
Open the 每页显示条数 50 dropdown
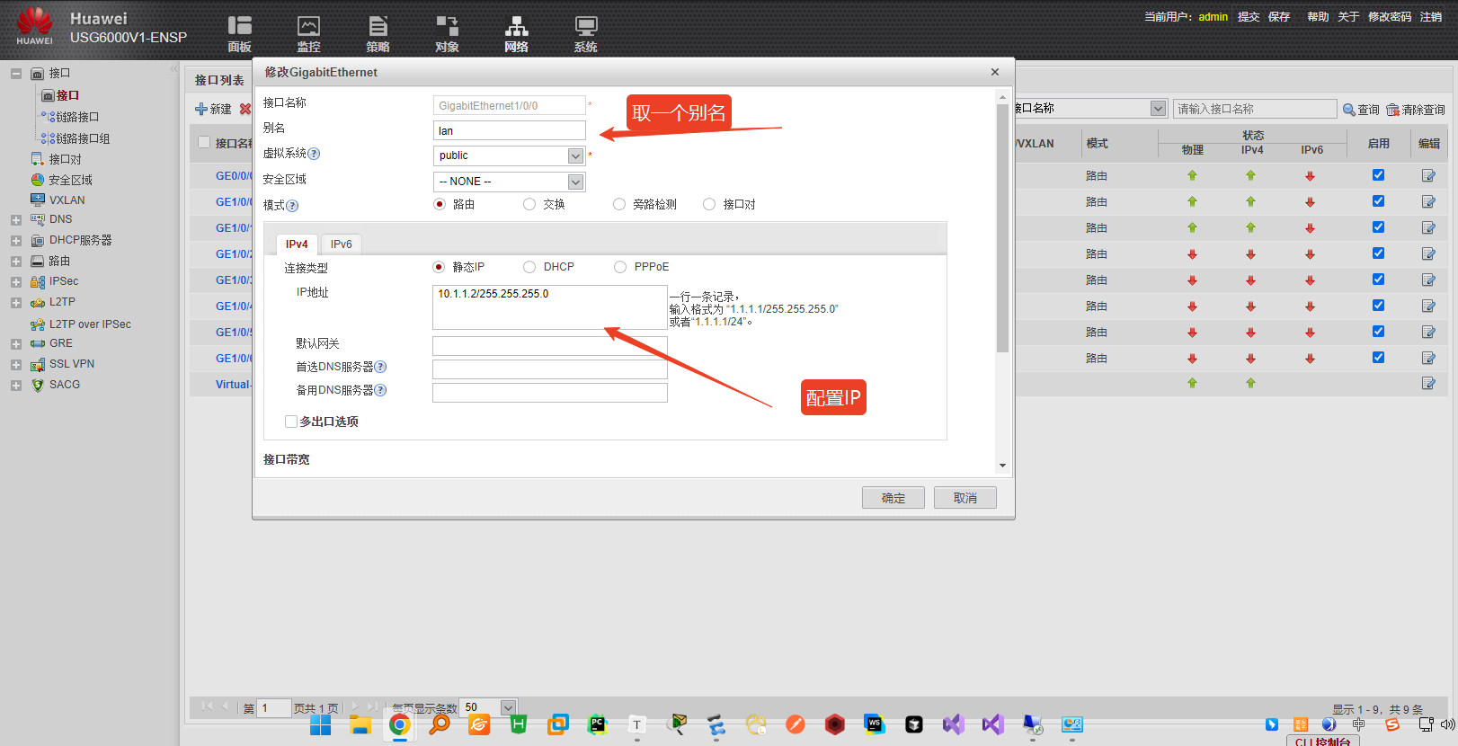[x=508, y=707]
